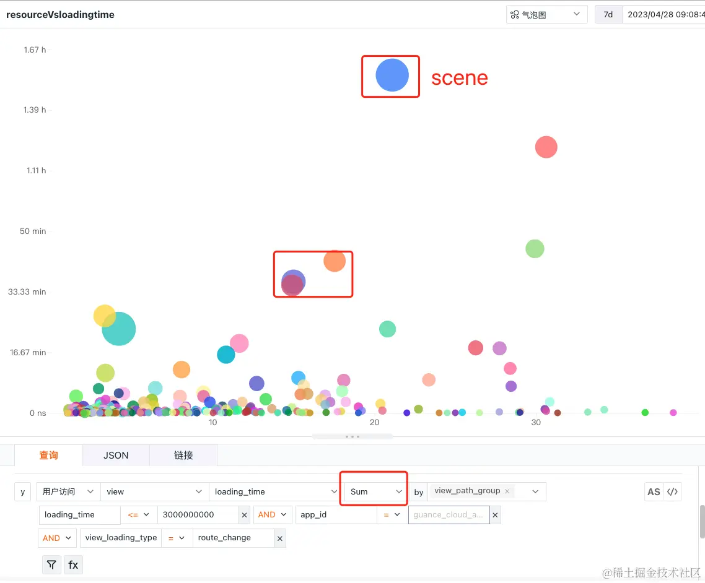Remove the view_path_group tag
Screen dimensions: 705x583
pyautogui.click(x=507, y=491)
